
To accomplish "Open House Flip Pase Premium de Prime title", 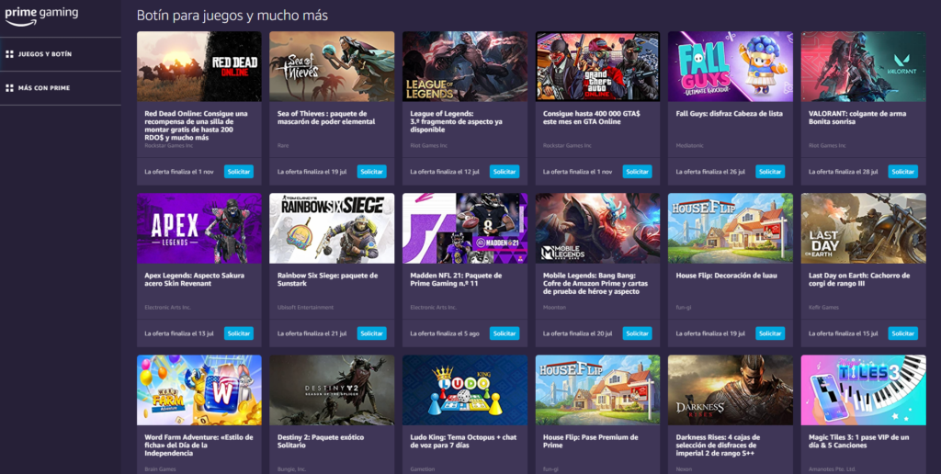I will coord(591,441).
